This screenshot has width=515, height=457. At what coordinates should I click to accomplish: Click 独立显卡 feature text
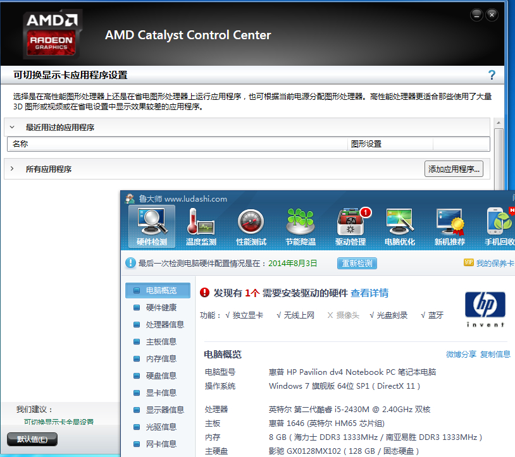[247, 315]
